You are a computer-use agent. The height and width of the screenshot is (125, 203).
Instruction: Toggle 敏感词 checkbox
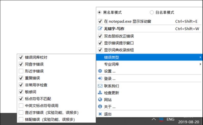click(21, 92)
